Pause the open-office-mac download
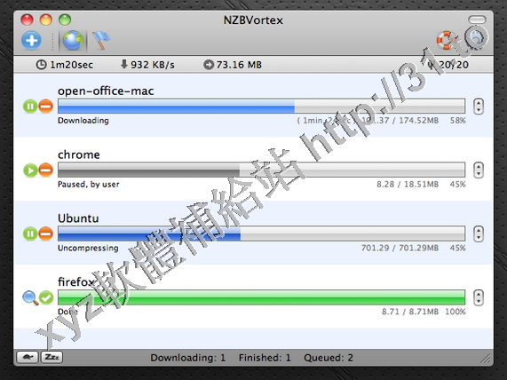The width and height of the screenshot is (507, 380). [30, 106]
